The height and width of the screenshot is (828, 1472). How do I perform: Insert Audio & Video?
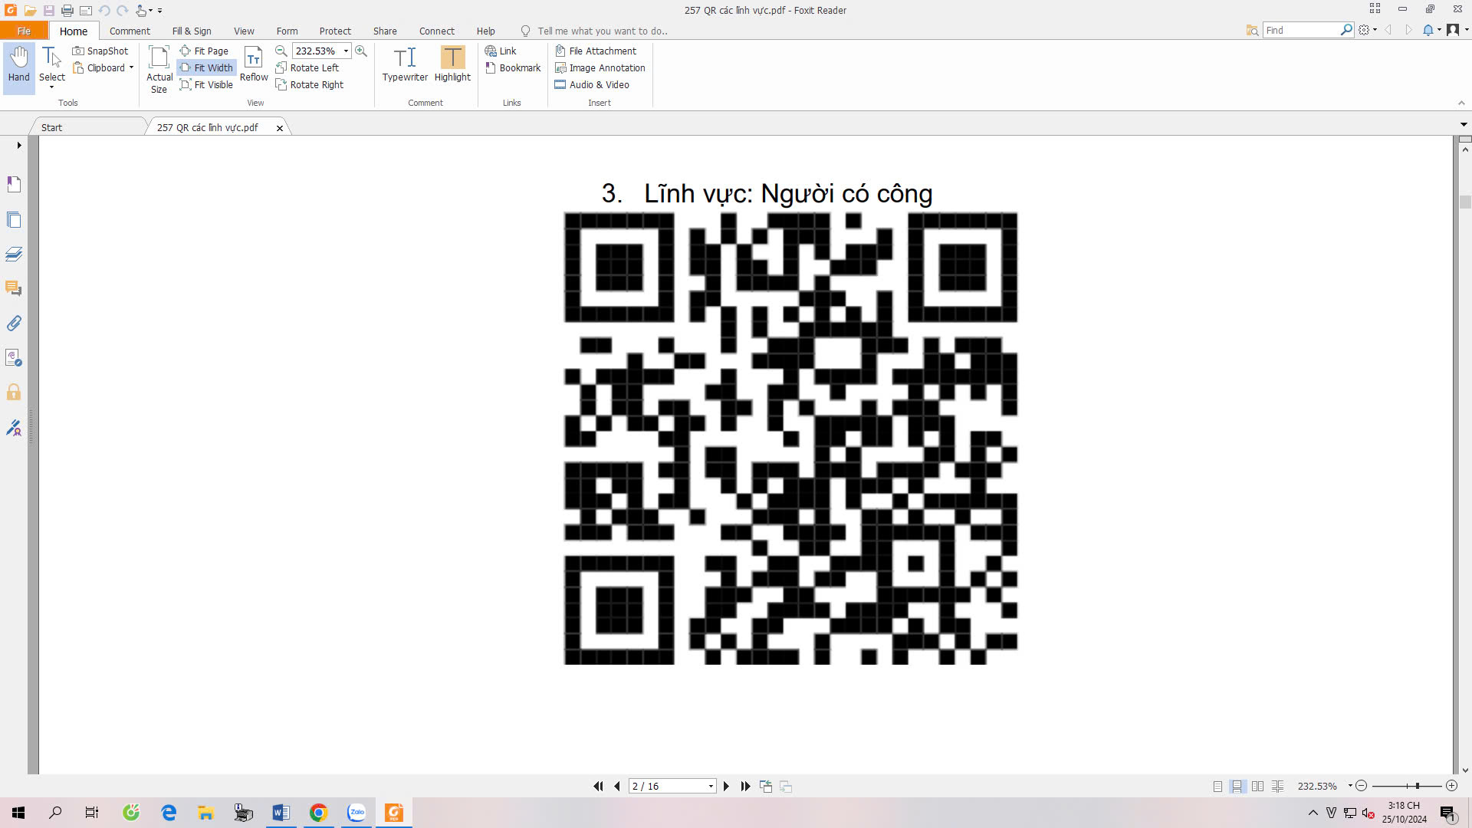[592, 84]
